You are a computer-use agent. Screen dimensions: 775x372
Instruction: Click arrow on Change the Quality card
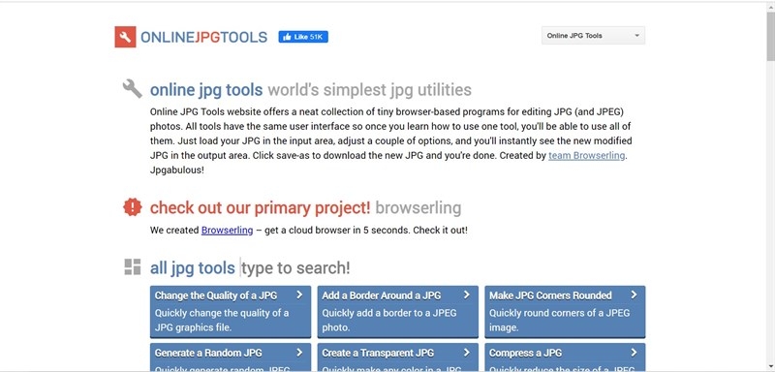[x=299, y=294]
